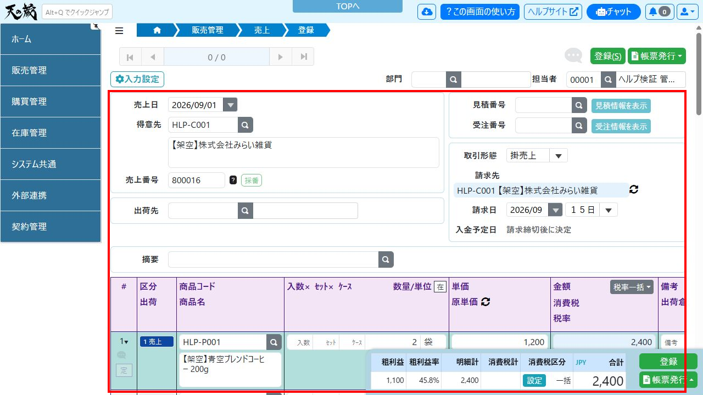The image size is (703, 395).
Task: Jump to first record button
Action: [x=130, y=57]
